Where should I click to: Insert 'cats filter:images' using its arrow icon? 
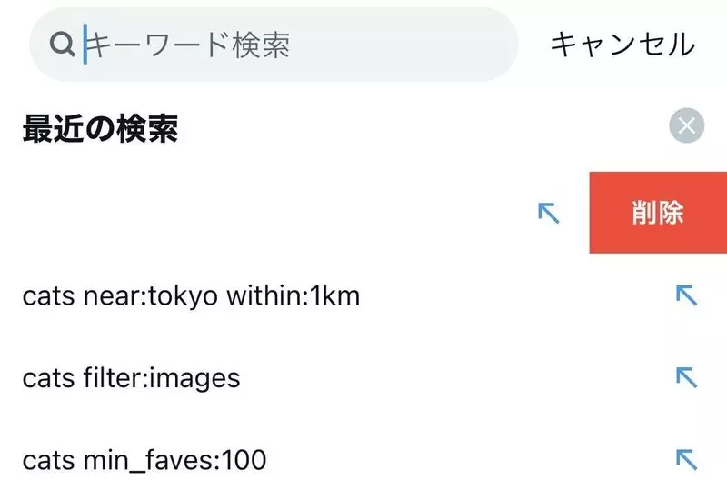click(x=685, y=376)
